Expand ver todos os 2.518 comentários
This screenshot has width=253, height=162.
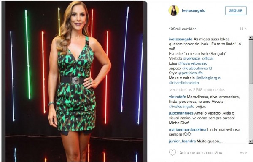[197, 90]
